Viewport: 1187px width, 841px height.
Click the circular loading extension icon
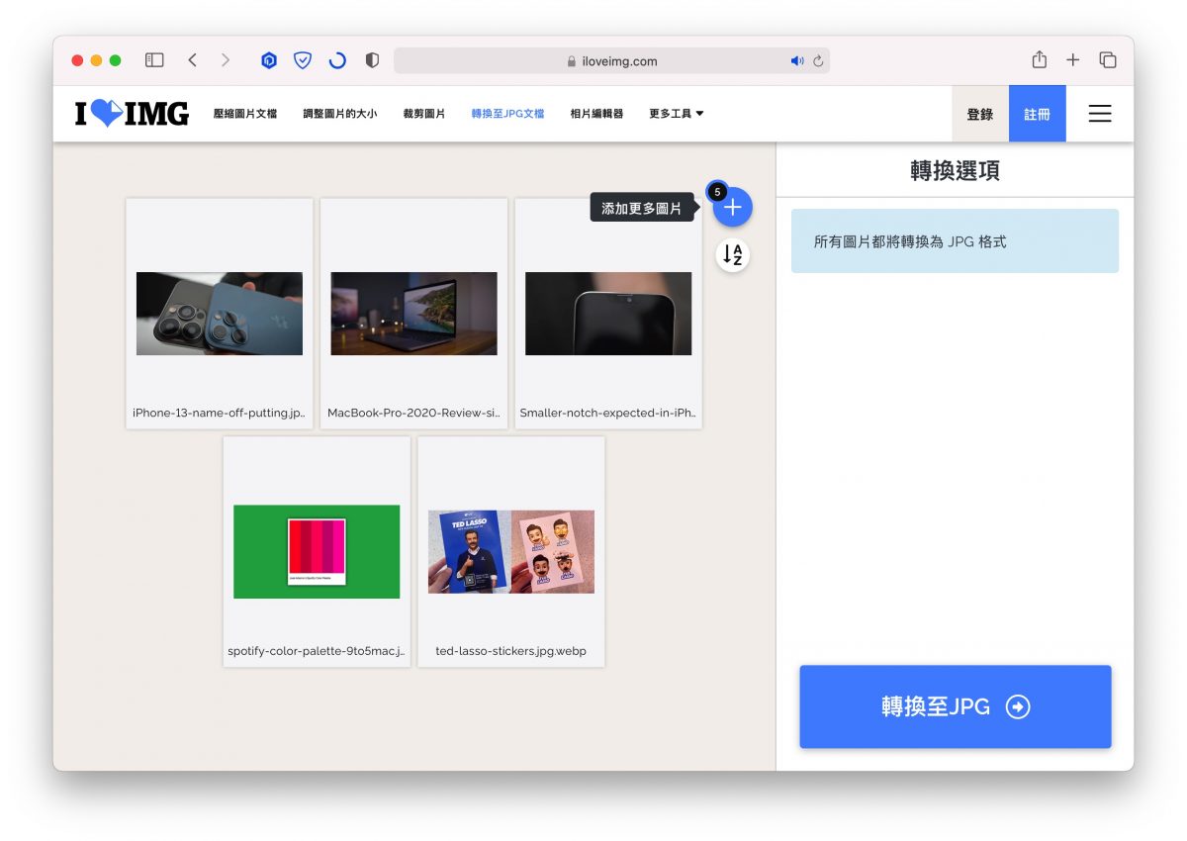[x=337, y=60]
